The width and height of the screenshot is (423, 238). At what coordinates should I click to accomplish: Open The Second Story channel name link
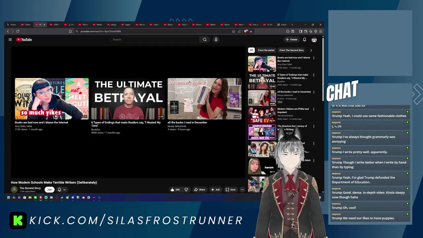click(30, 188)
